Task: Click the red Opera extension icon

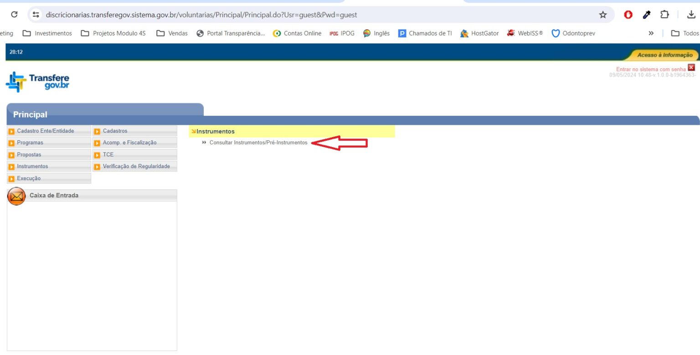Action: pos(628,15)
